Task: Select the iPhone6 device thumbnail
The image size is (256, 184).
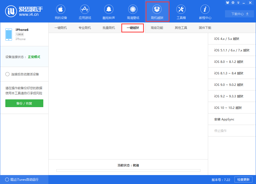Action: pyautogui.click(x=8, y=34)
